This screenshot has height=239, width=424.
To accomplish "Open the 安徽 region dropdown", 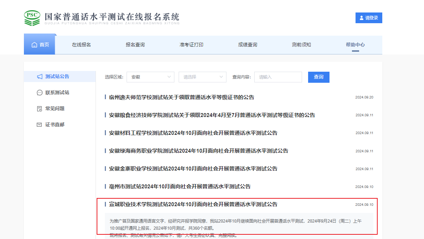I will (150, 77).
